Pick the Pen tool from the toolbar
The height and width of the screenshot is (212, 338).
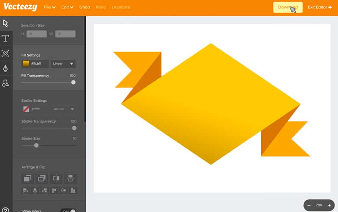click(x=5, y=69)
